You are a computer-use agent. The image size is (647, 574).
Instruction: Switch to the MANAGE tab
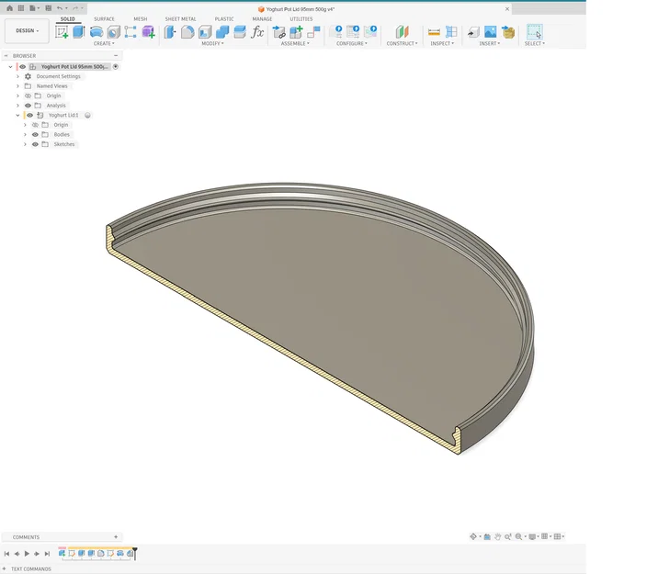click(262, 19)
